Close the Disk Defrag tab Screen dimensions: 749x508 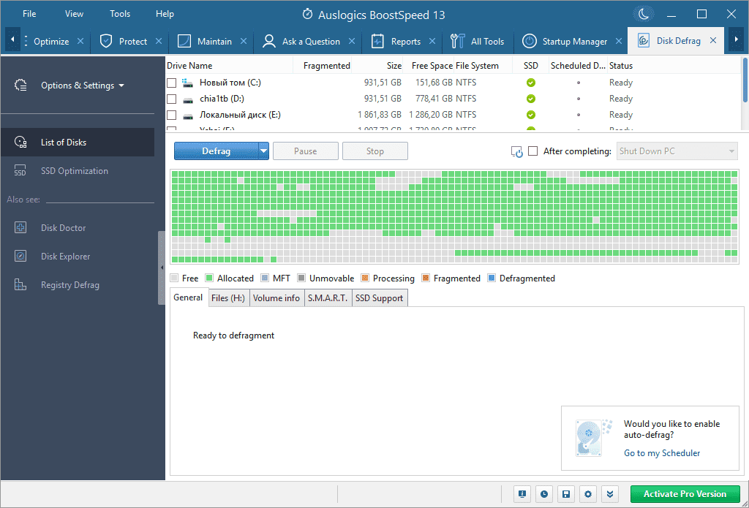713,41
